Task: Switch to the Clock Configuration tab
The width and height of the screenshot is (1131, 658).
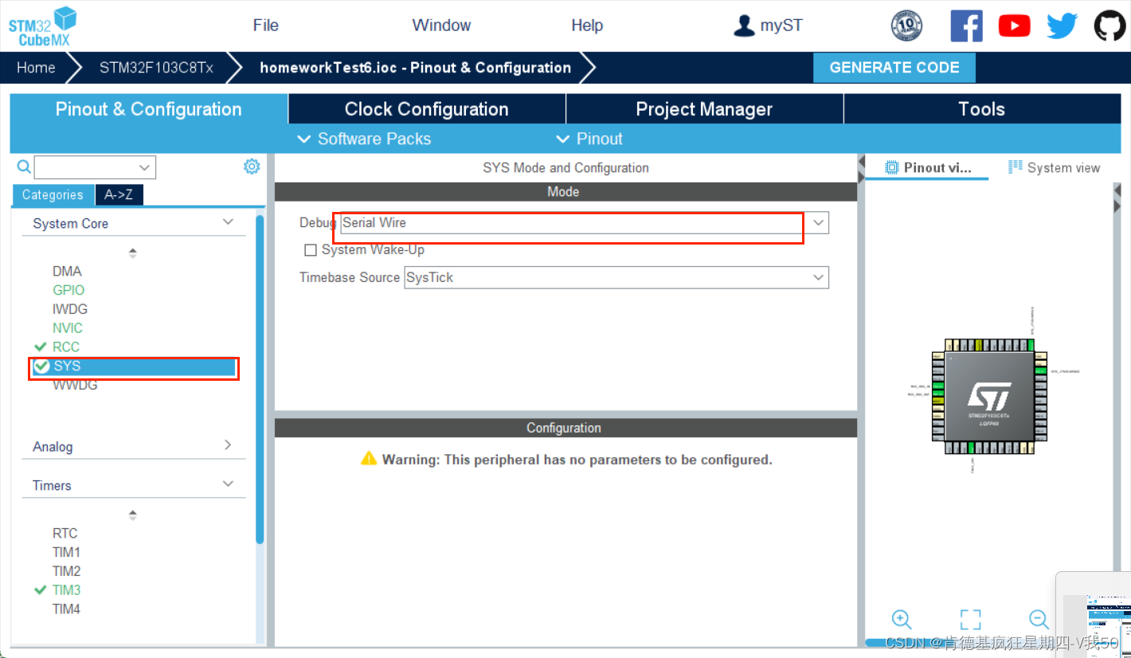Action: click(427, 109)
